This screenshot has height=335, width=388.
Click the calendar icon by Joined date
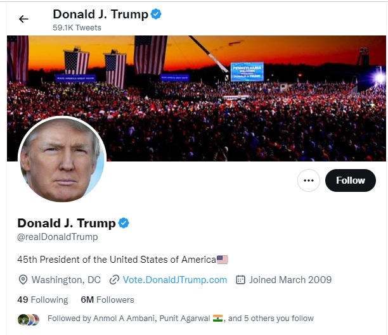[241, 280]
